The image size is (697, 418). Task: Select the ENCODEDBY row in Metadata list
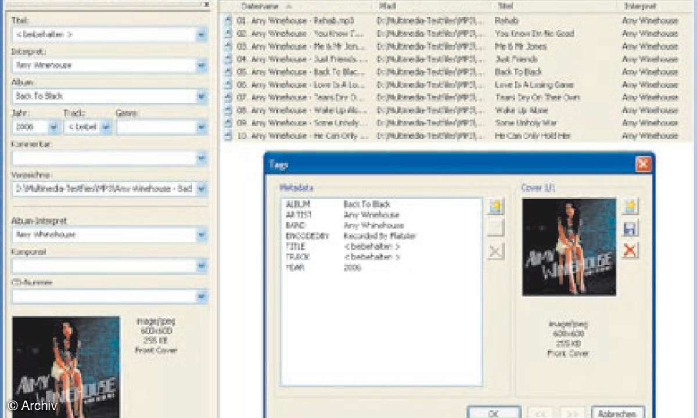(381, 236)
